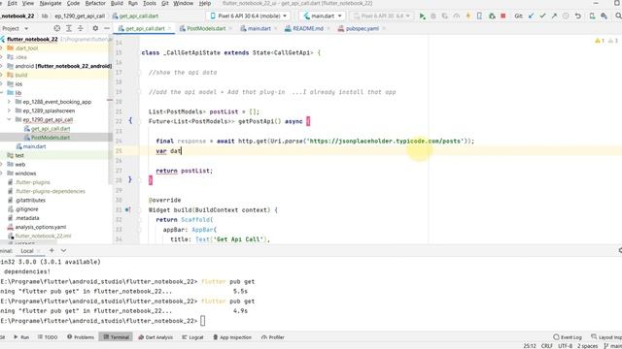Click Collapse All icon in Project panel
Image resolution: width=622 pixels, height=349 pixels.
(x=81, y=28)
